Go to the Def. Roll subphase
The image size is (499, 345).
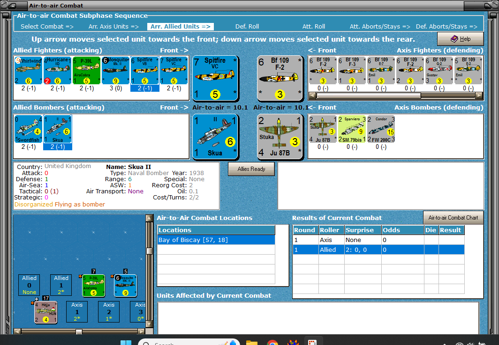point(247,27)
